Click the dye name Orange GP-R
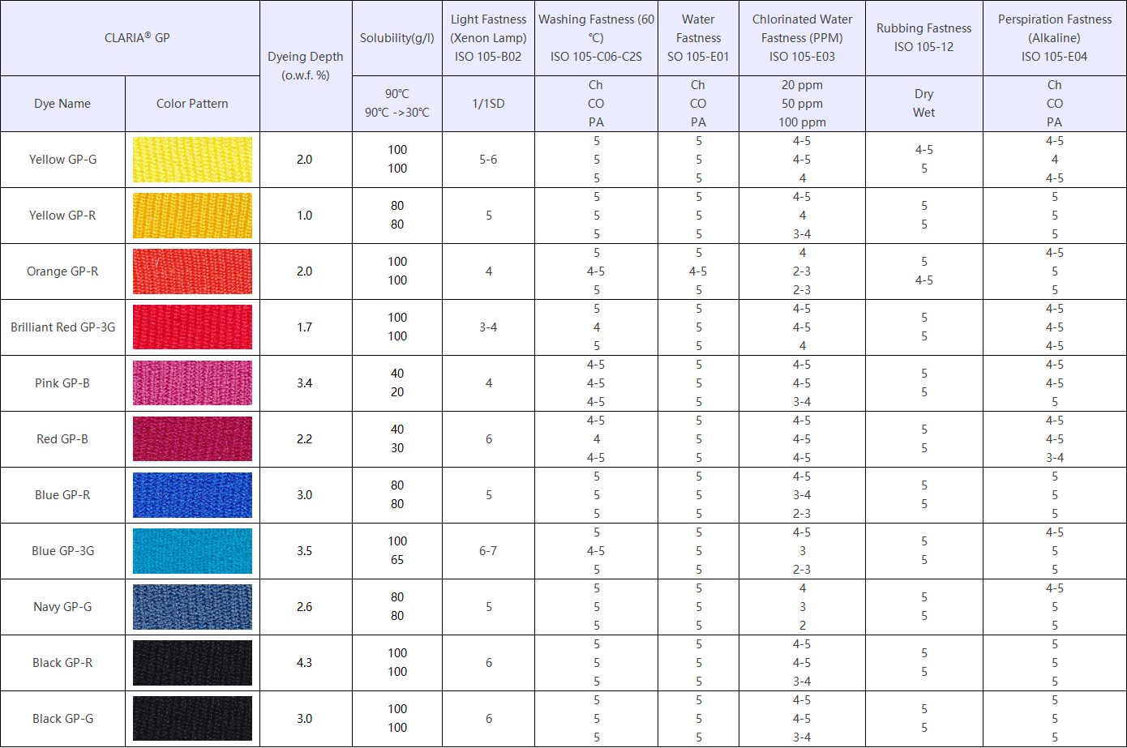Screen dimensions: 1127x748 tap(62, 271)
